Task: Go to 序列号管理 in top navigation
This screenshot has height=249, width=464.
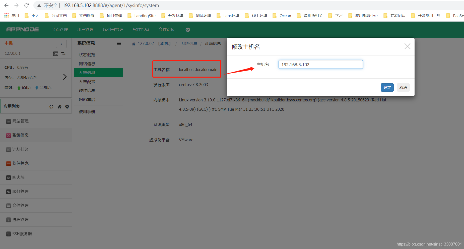Action: [113, 30]
